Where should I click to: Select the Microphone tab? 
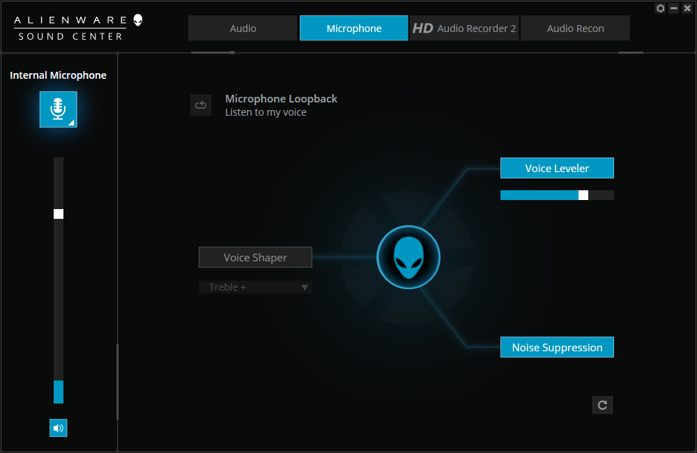[354, 28]
